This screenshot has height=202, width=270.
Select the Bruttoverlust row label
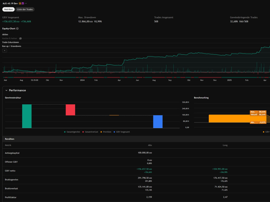tap(11, 189)
